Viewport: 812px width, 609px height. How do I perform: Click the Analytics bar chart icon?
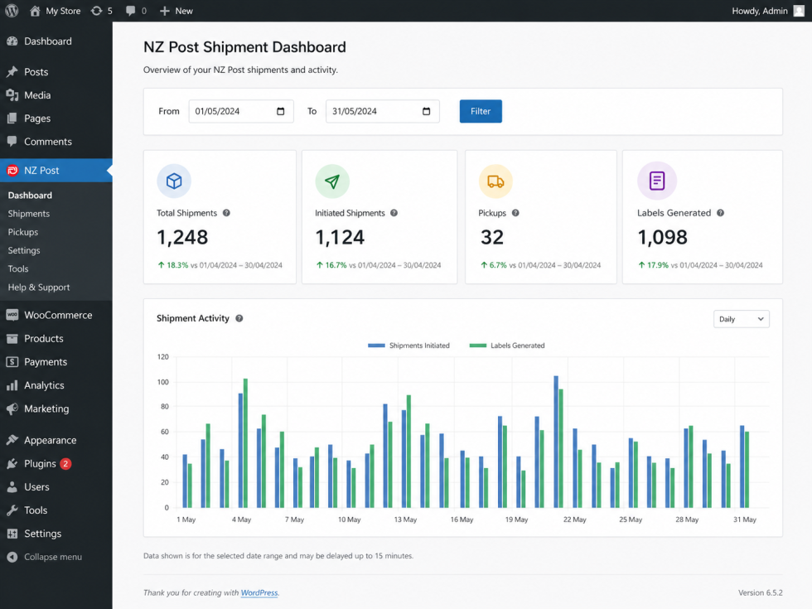point(12,385)
